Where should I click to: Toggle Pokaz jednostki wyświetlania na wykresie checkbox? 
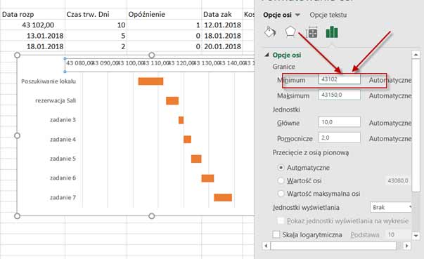pos(281,220)
